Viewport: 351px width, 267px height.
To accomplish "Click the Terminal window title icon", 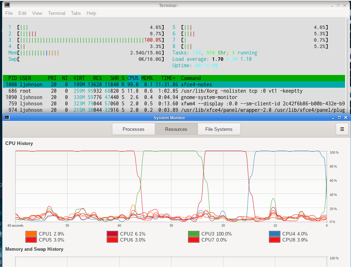I will click(7, 5).
